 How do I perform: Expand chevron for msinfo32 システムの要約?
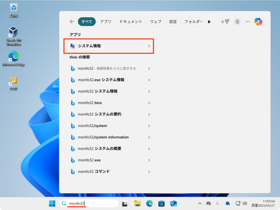(x=149, y=115)
